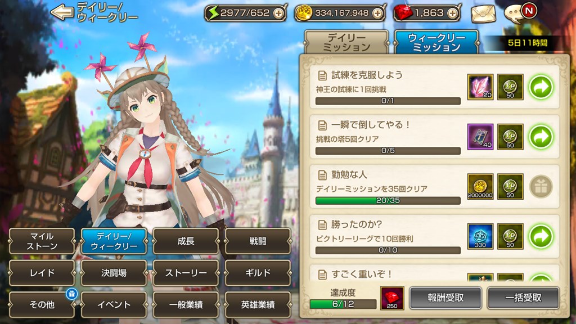Click the back arrow icon
This screenshot has width=576, height=324.
(x=62, y=13)
